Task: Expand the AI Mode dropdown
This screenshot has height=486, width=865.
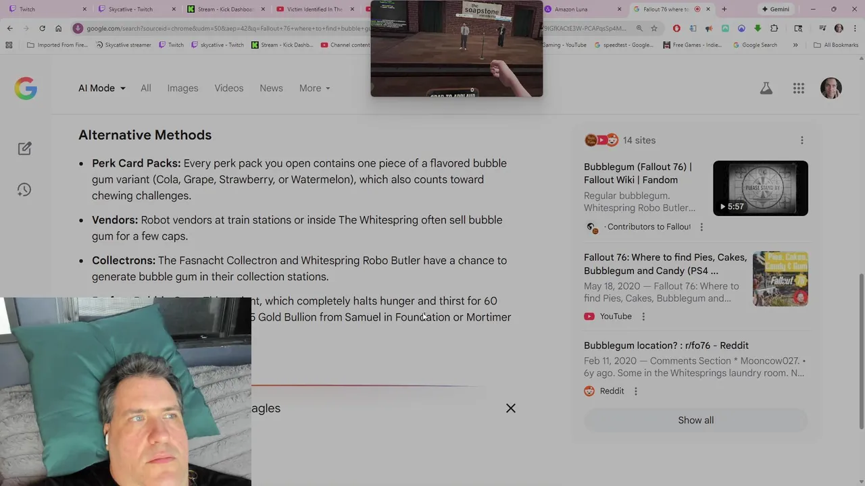Action: click(x=102, y=88)
